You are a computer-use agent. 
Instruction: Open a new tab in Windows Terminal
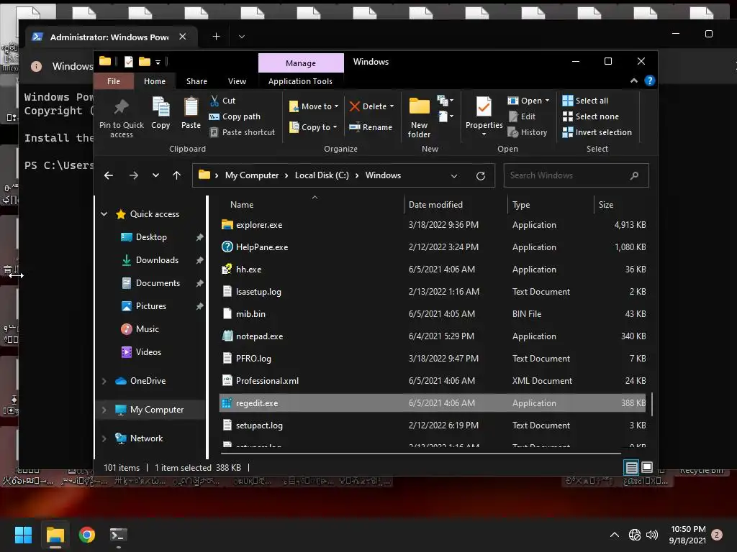pos(216,36)
